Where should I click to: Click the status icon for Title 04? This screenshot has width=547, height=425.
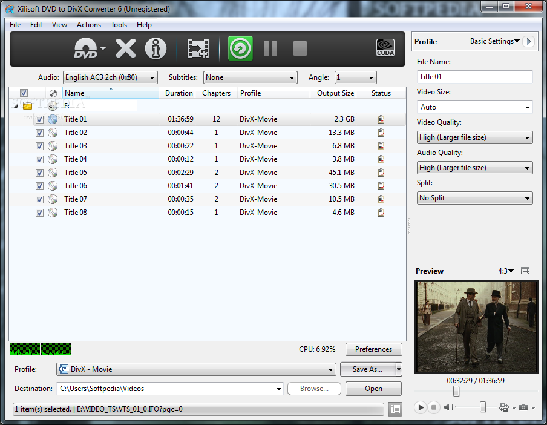381,159
